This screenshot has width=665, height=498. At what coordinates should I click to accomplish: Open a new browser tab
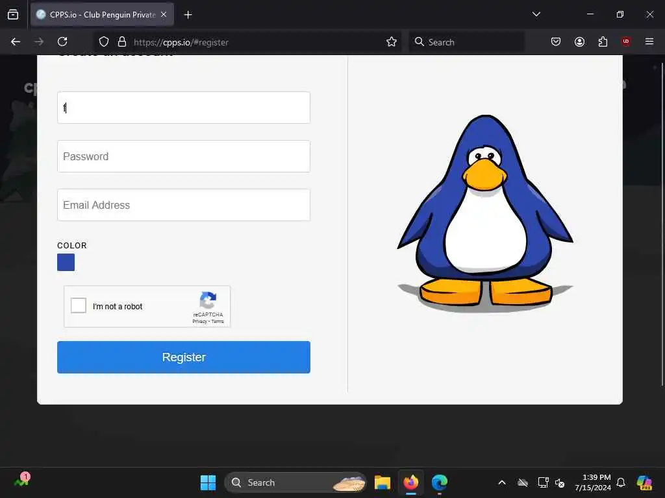[x=188, y=15]
